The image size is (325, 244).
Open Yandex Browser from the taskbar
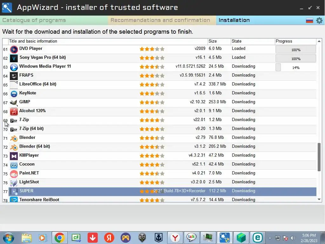click(x=175, y=238)
